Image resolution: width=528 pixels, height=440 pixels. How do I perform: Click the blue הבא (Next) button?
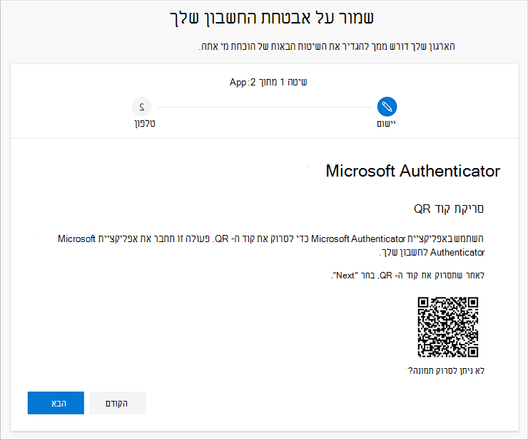pos(56,403)
